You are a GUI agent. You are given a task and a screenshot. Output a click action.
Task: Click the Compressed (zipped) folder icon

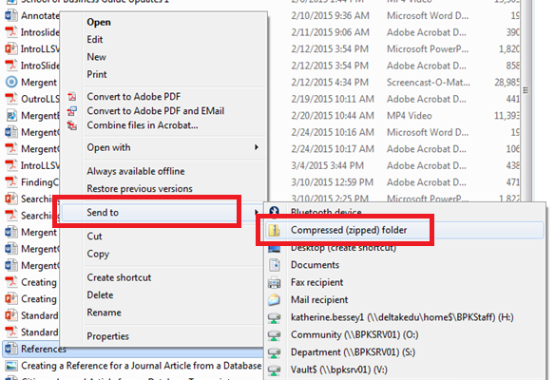point(274,230)
